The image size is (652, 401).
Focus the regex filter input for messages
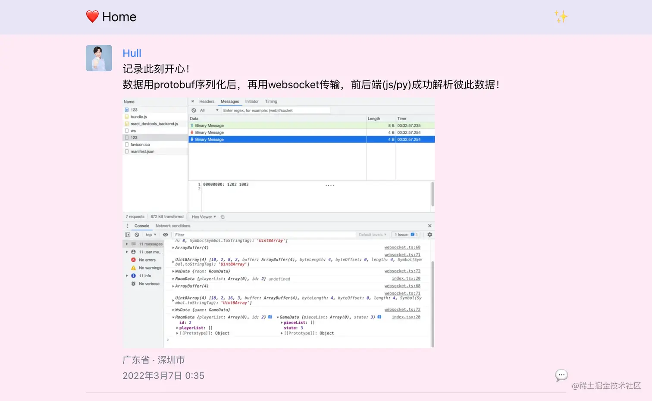(x=276, y=110)
